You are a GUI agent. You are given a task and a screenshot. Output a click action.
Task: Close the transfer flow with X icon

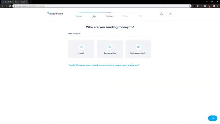[x=170, y=14]
